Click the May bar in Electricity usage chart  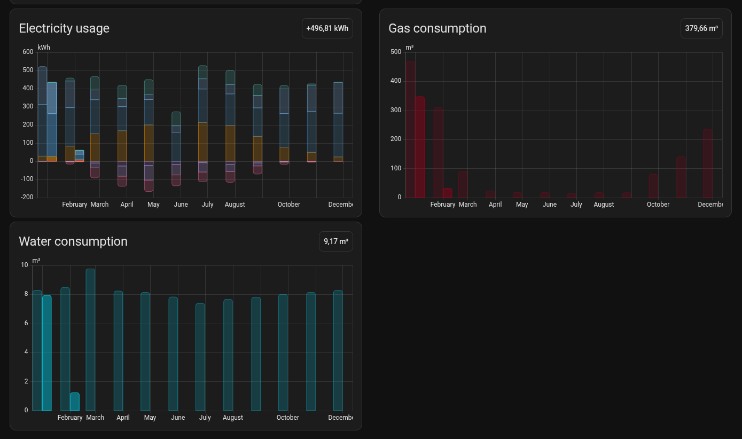(149, 134)
